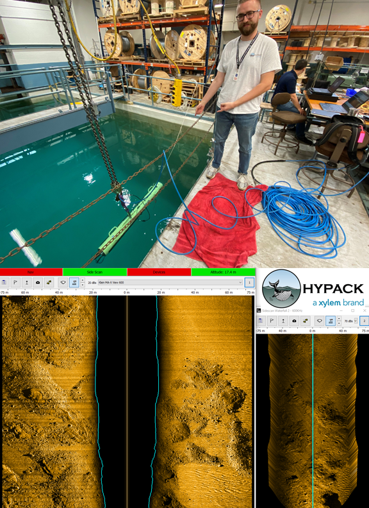Toggle the highlighted gain bars icon in the main toolbar
Viewport: 369px width, 508px height.
click(x=74, y=282)
